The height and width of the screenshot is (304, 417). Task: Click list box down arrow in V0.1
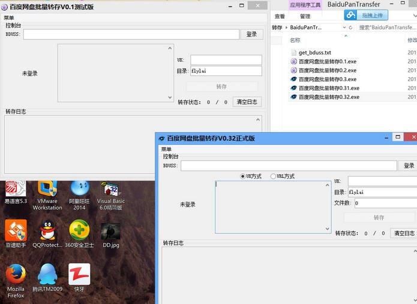point(170,98)
